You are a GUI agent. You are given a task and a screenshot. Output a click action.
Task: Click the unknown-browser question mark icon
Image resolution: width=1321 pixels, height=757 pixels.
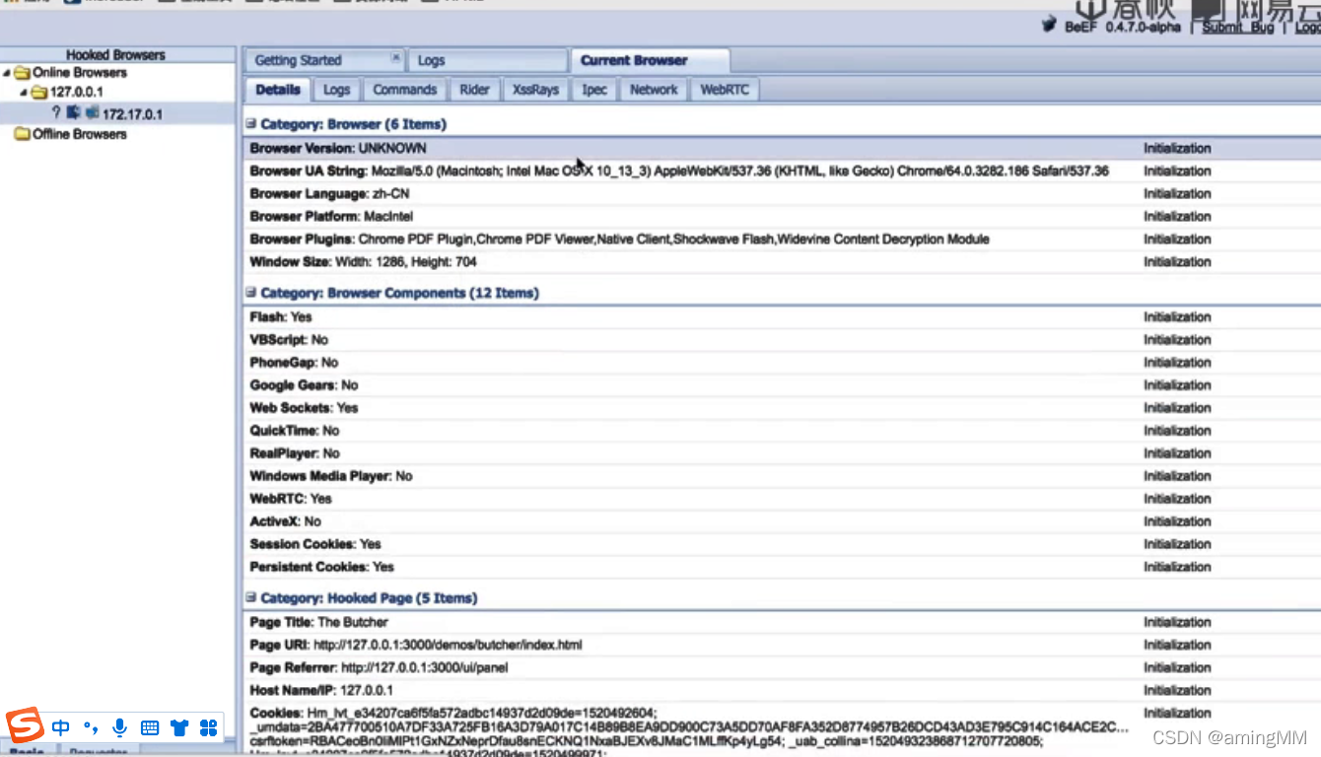56,113
